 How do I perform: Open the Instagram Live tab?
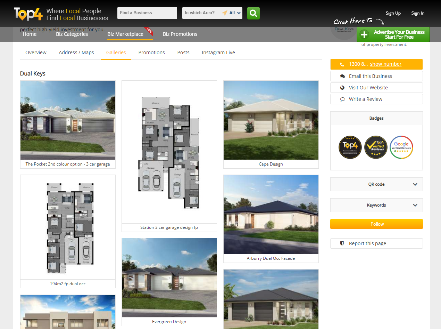coord(218,53)
